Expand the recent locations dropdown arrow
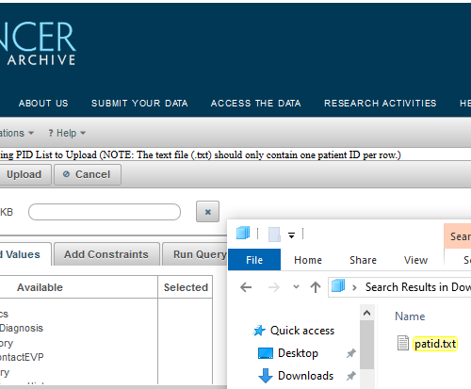The height and width of the screenshot is (389, 471). point(296,286)
